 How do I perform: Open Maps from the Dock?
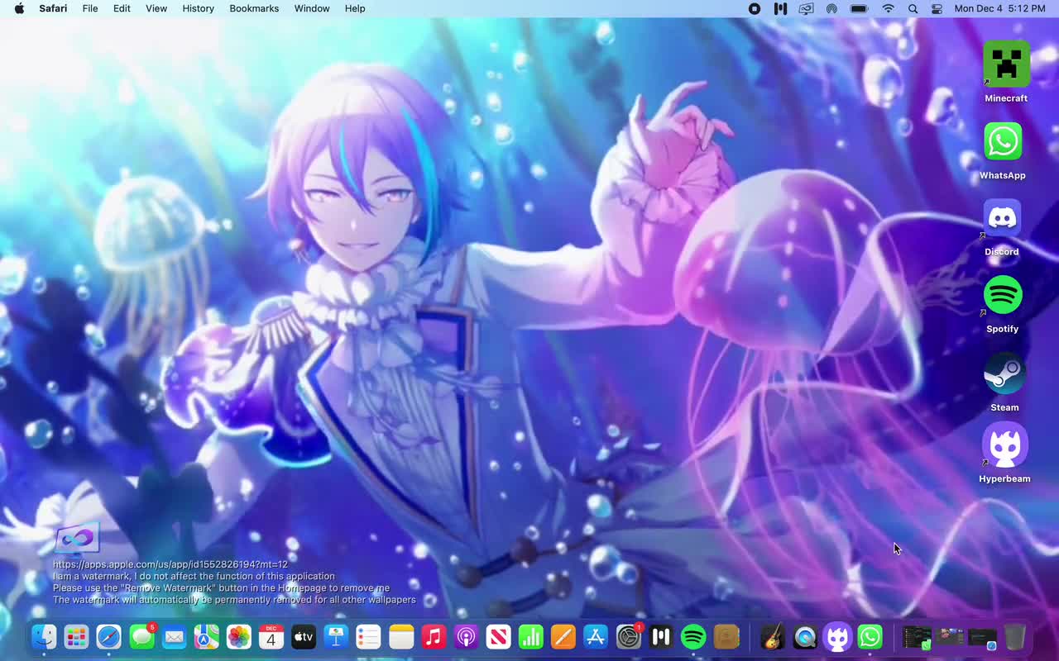[206, 637]
